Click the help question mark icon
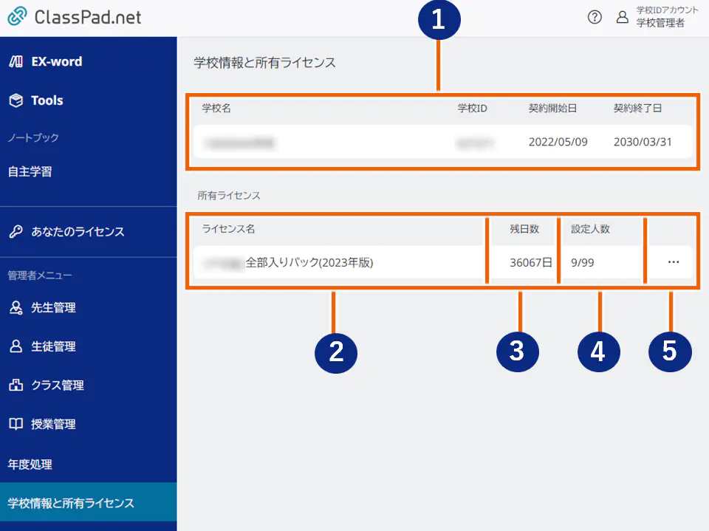Screen dimensions: 709x531 pos(595,17)
